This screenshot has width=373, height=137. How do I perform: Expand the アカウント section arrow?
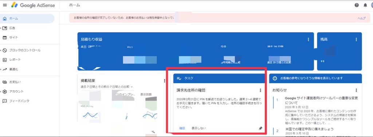[1, 92]
